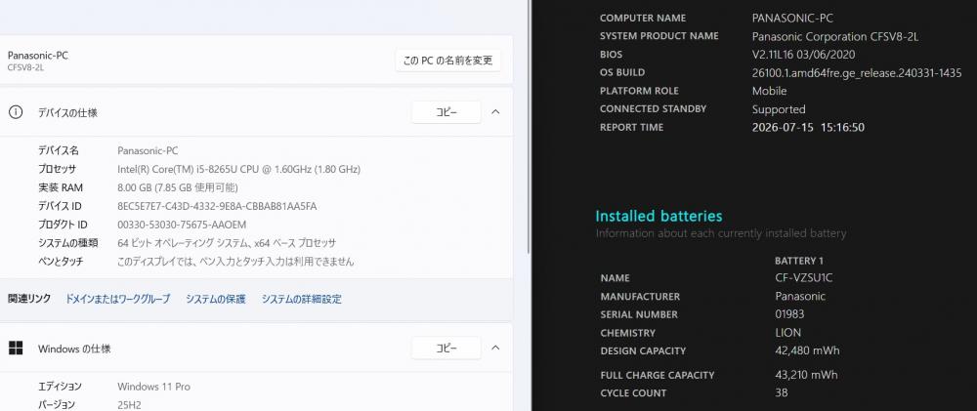Click the Installed batteries heading
The width and height of the screenshot is (977, 411).
tap(658, 216)
